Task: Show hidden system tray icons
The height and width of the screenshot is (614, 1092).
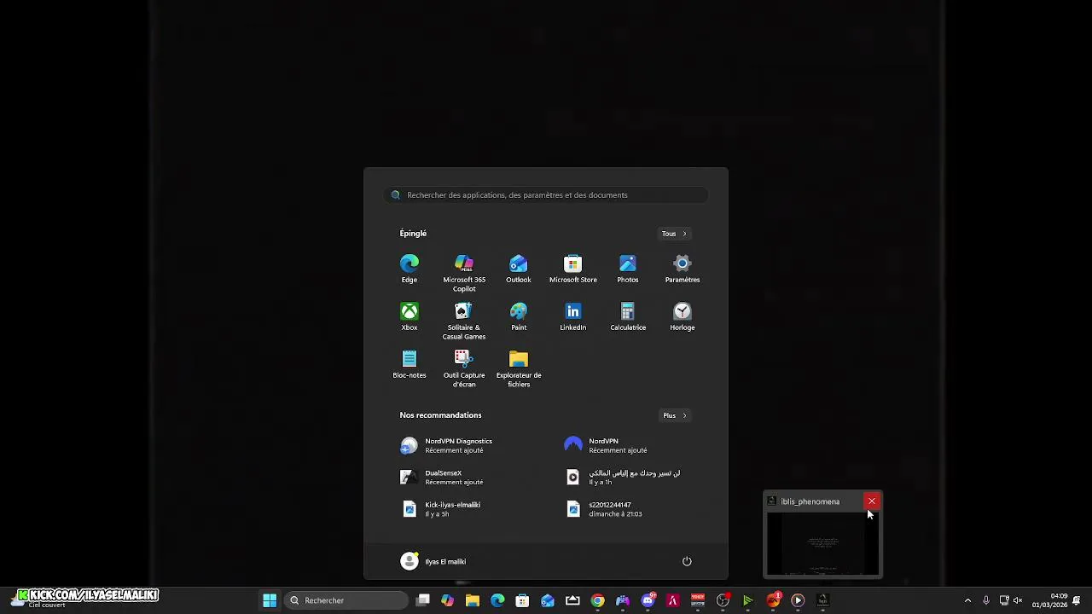Action: [967, 600]
